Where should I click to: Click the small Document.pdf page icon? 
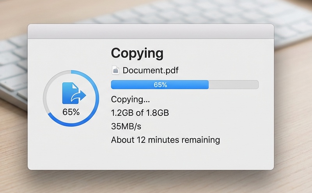[x=115, y=70]
